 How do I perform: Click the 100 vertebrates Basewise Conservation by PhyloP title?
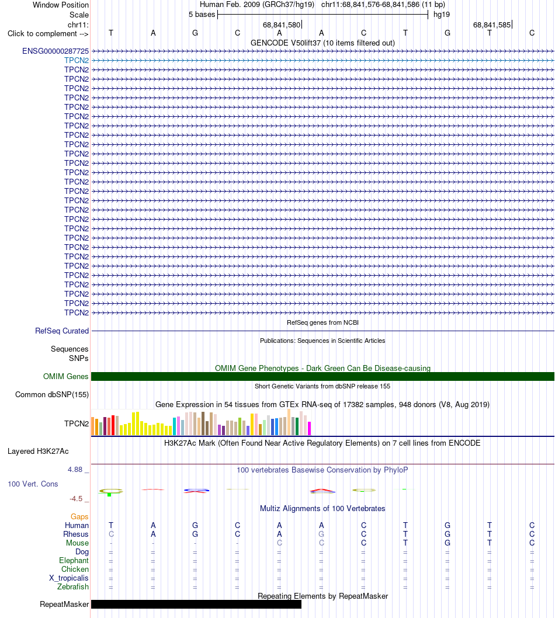click(322, 470)
